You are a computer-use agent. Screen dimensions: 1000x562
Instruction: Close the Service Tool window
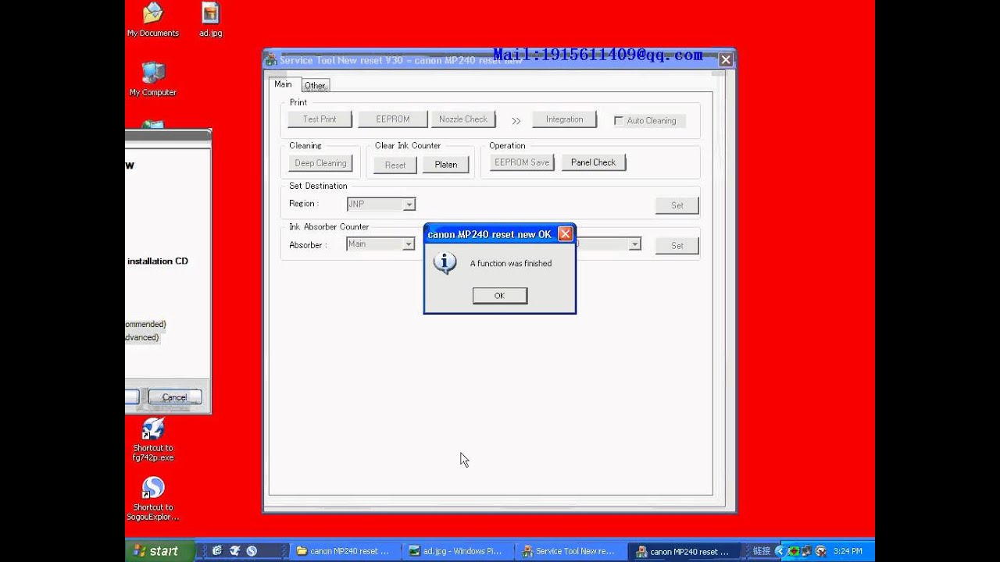[x=726, y=59]
